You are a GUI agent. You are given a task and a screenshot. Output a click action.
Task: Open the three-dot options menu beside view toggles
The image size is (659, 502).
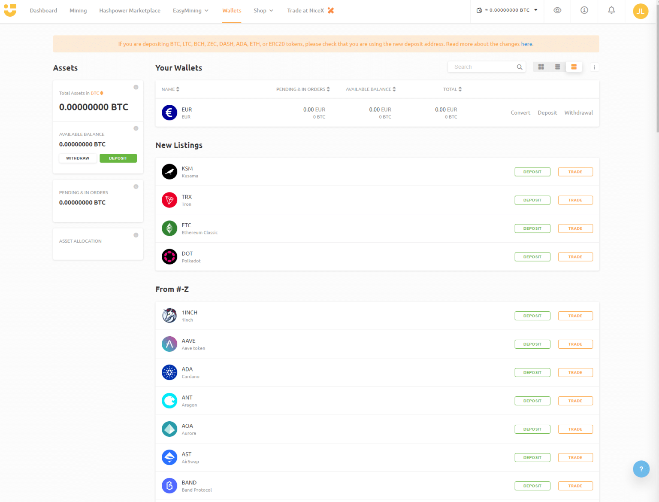pyautogui.click(x=594, y=67)
